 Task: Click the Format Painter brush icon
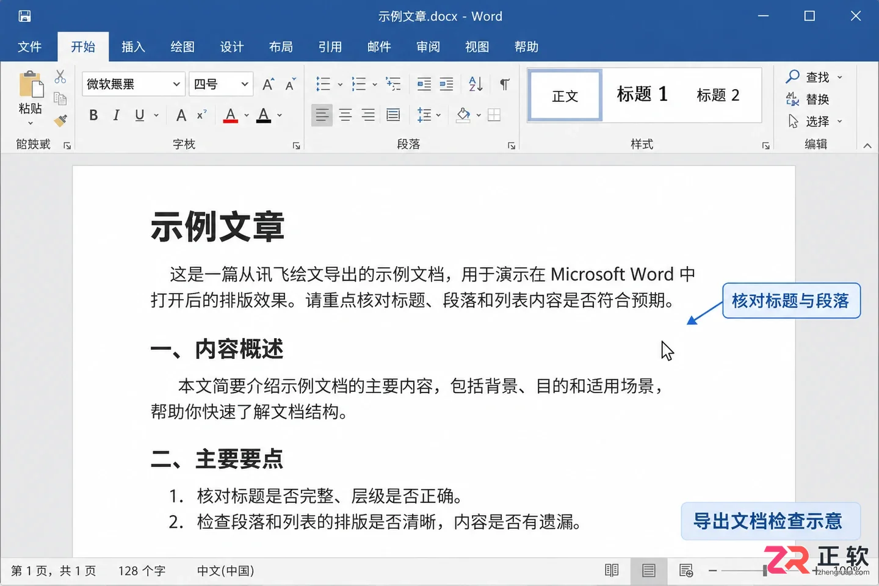(x=60, y=120)
